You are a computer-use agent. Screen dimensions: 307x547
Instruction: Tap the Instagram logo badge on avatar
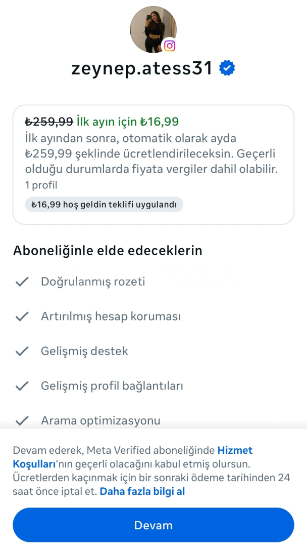pos(170,46)
